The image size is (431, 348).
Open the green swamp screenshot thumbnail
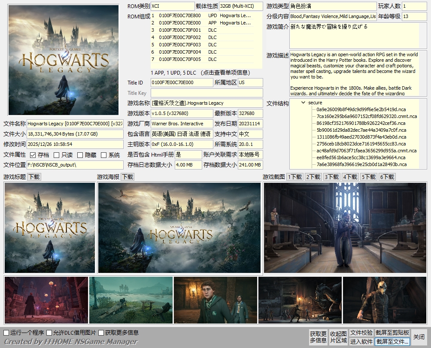click(x=131, y=300)
